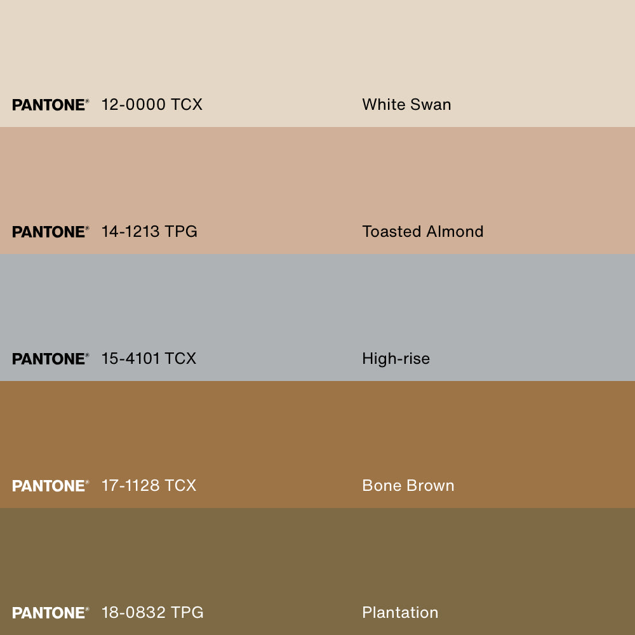Click the 17-1128 TCX code label

click(x=149, y=486)
